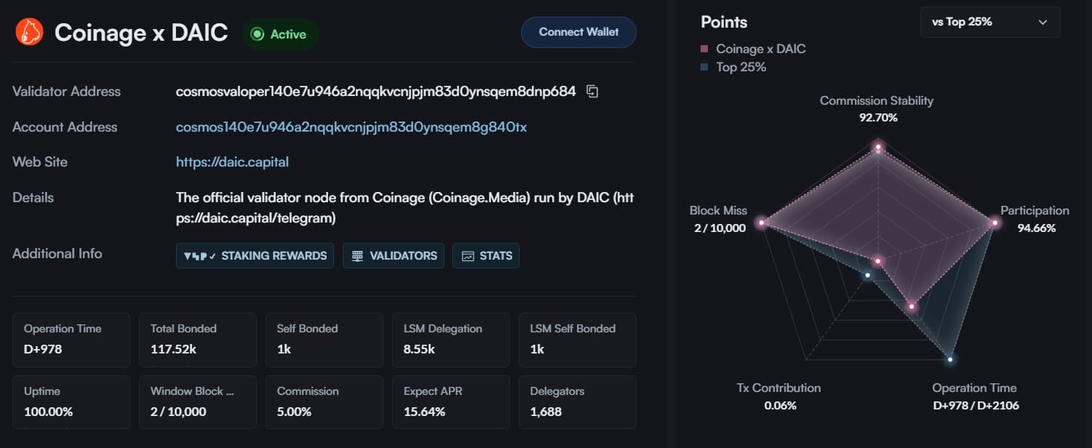Select the Total Bonded stat card
The image size is (1092, 448).
click(x=197, y=340)
